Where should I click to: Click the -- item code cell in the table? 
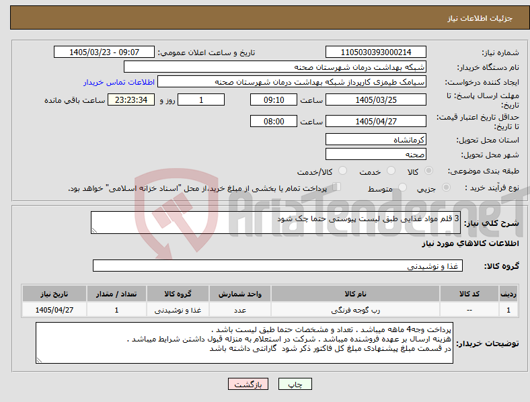pos(469,309)
